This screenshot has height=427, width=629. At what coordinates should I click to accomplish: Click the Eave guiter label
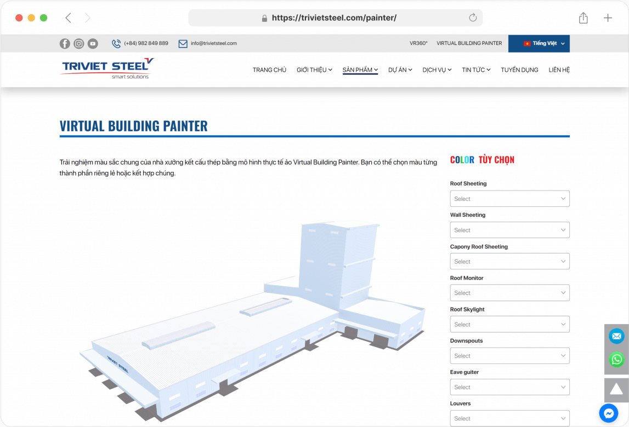(464, 372)
